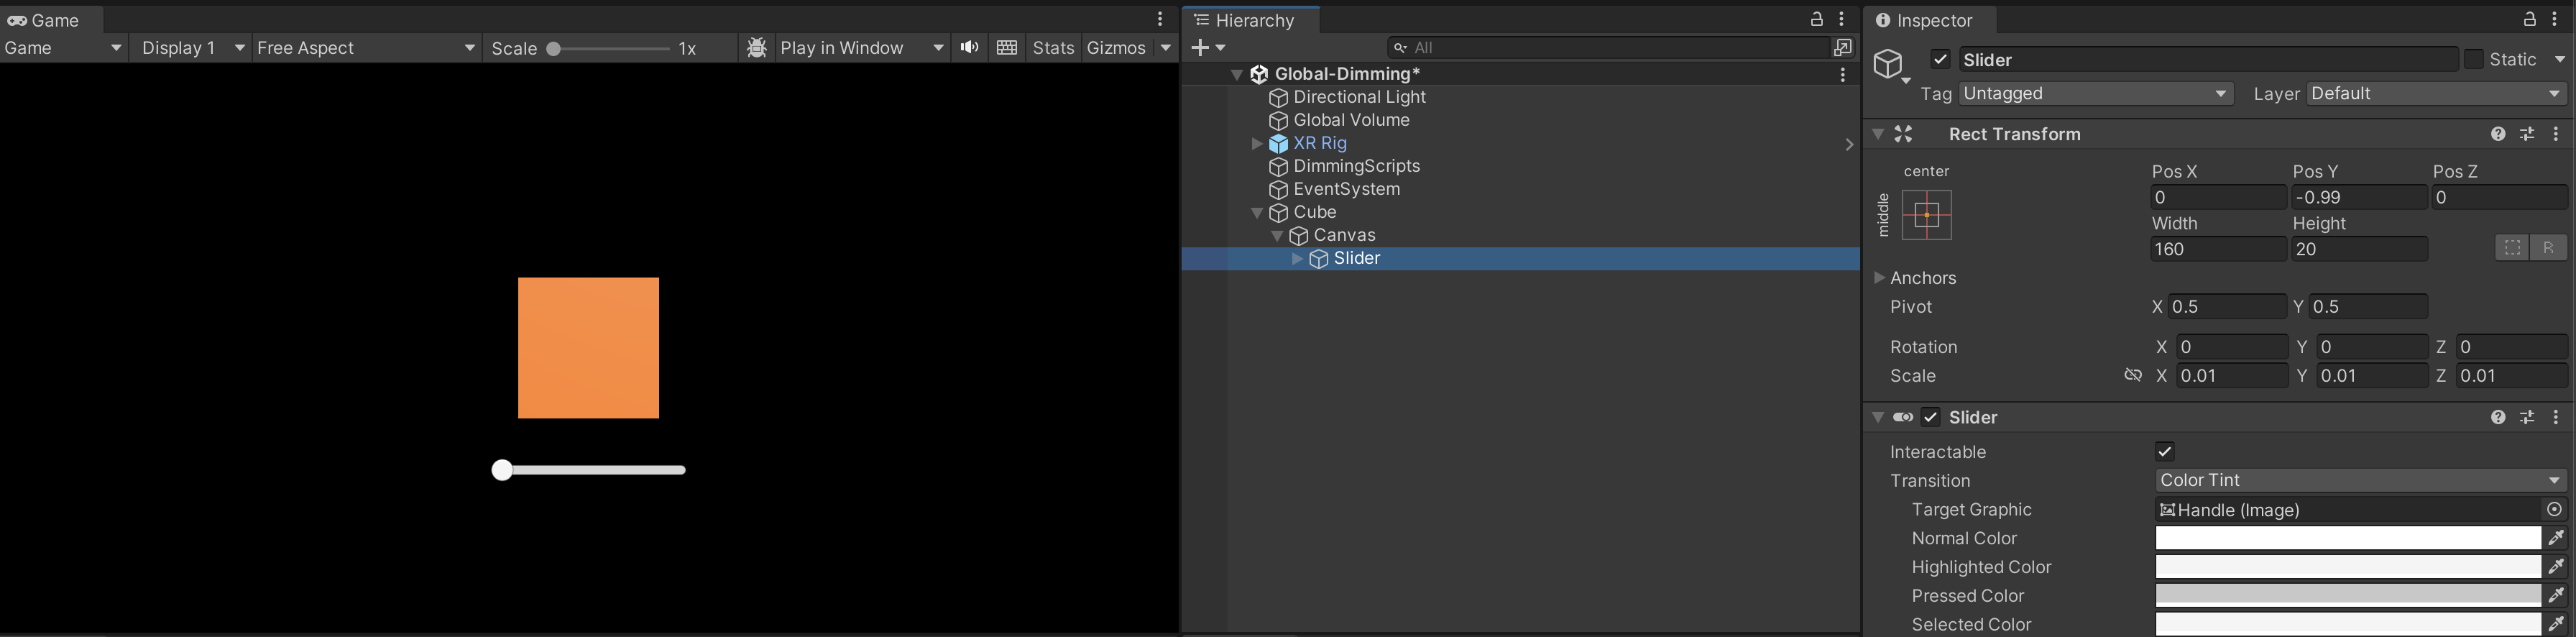
Task: Open the Global-Dimming scene options kebab
Action: [1843, 74]
